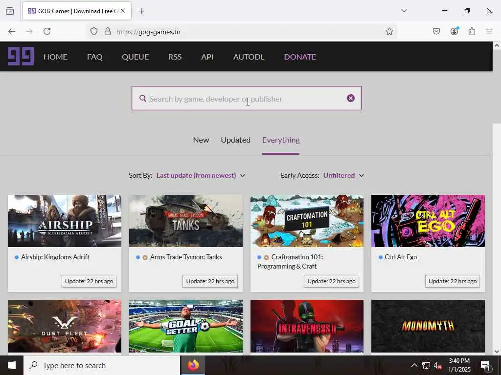This screenshot has width=501, height=375.
Task: Click Craftomation 101: Programming & Craft title
Action: [x=290, y=262]
